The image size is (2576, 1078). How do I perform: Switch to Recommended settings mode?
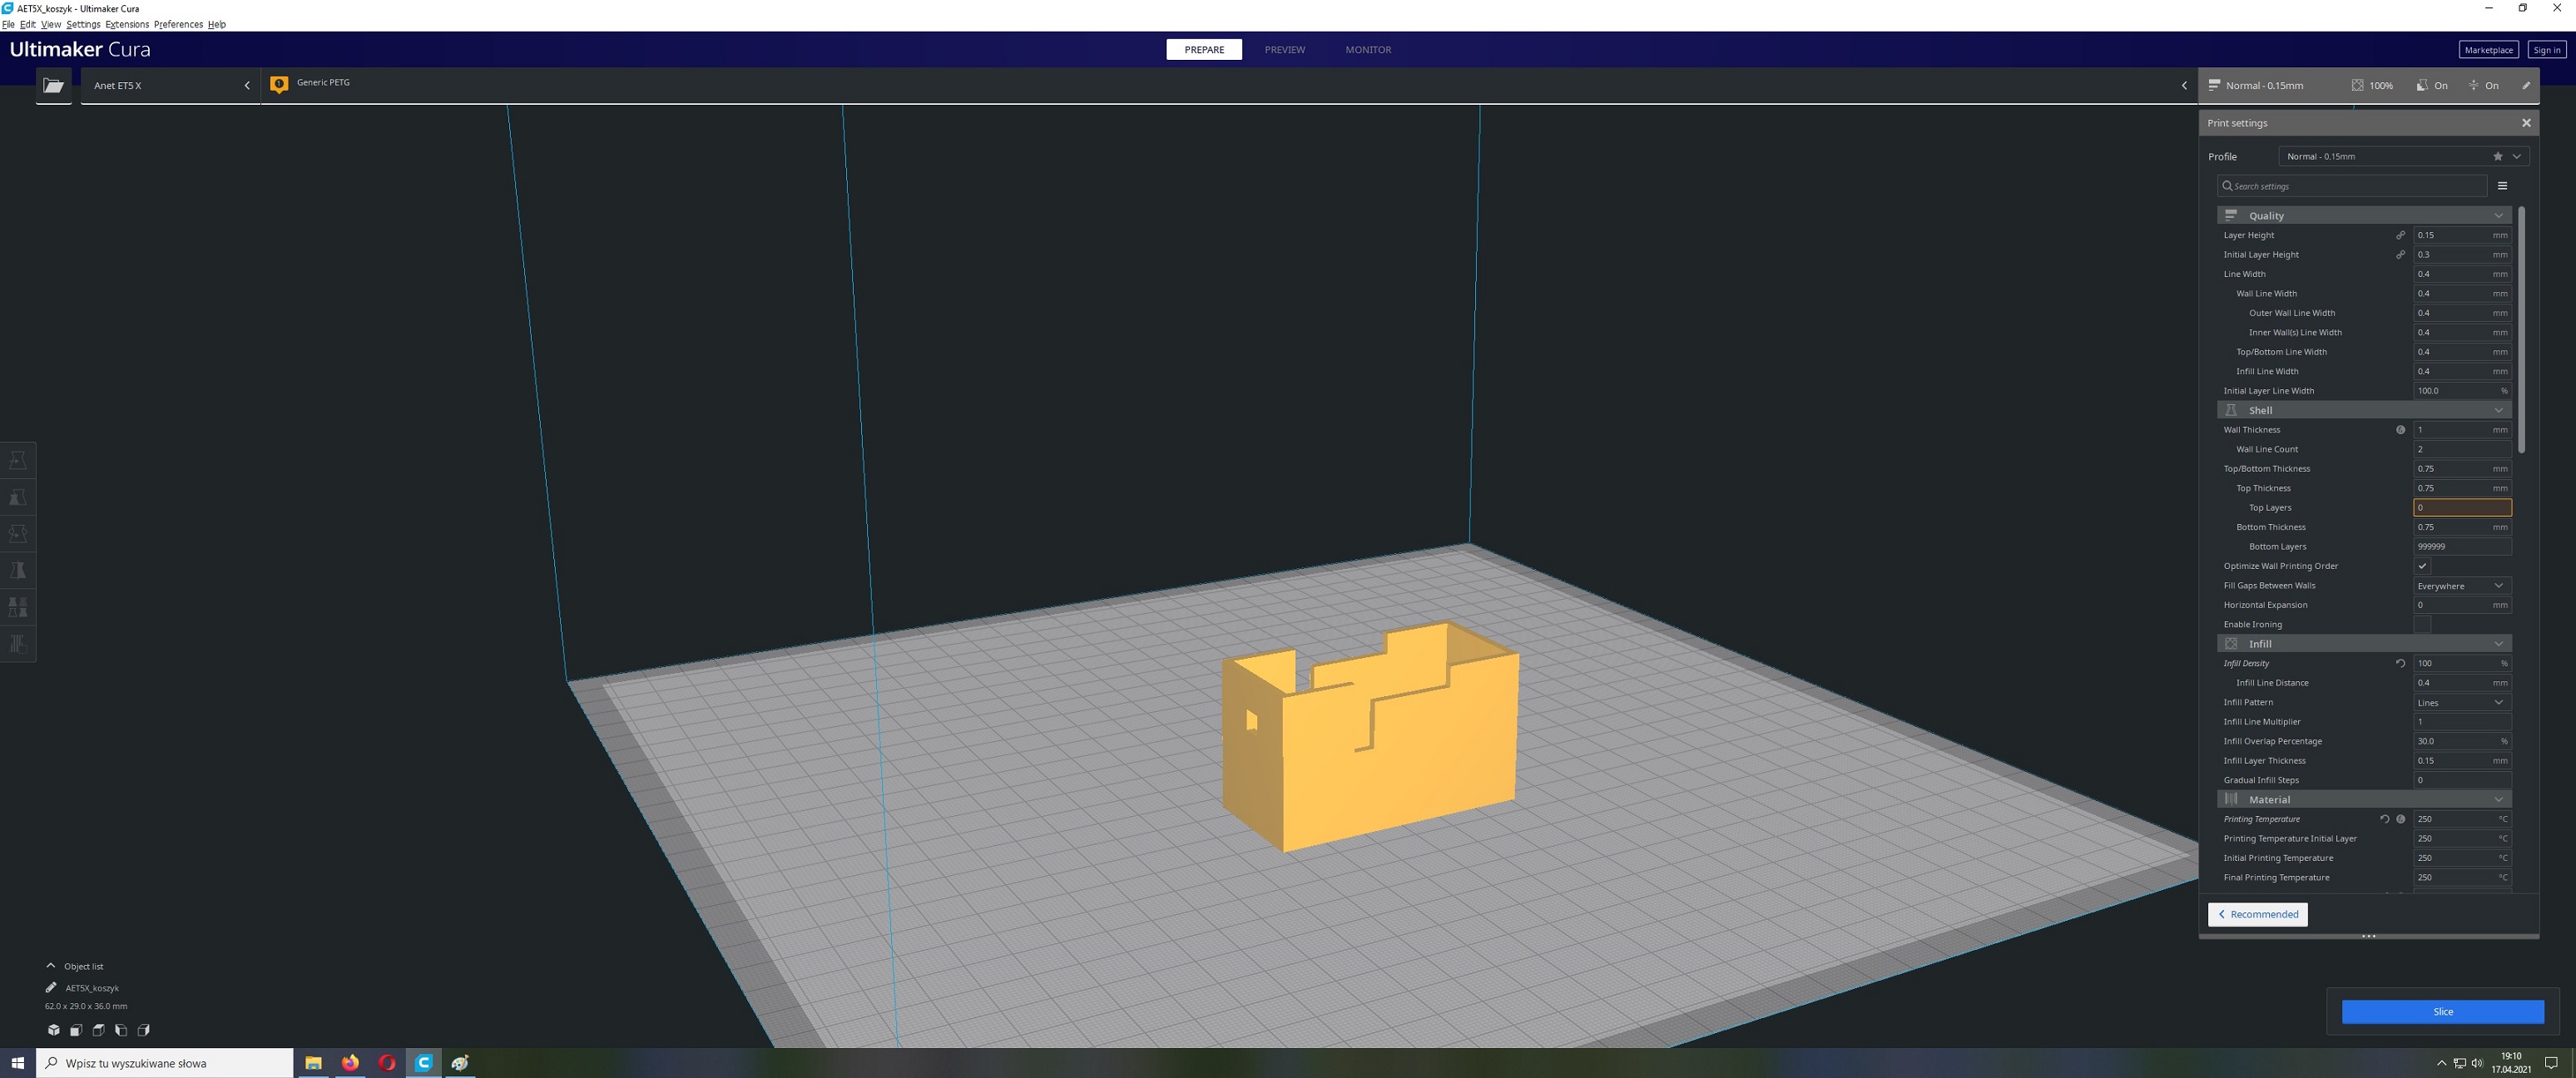click(x=2257, y=914)
